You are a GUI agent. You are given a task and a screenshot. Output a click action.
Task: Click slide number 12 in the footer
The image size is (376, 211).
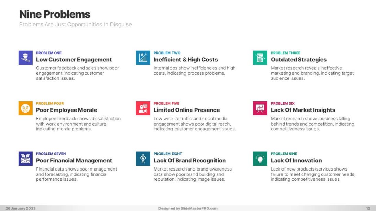pyautogui.click(x=368, y=208)
